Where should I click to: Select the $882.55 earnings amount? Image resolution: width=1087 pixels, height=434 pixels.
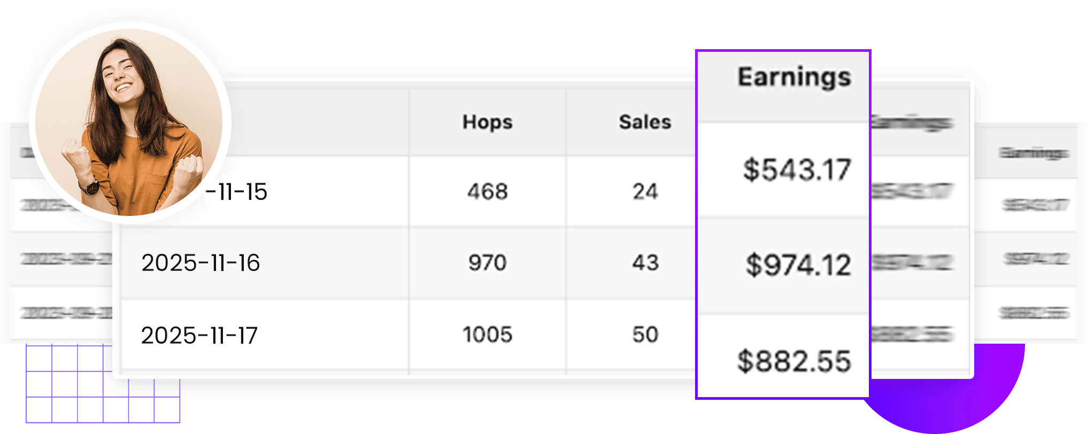click(794, 361)
